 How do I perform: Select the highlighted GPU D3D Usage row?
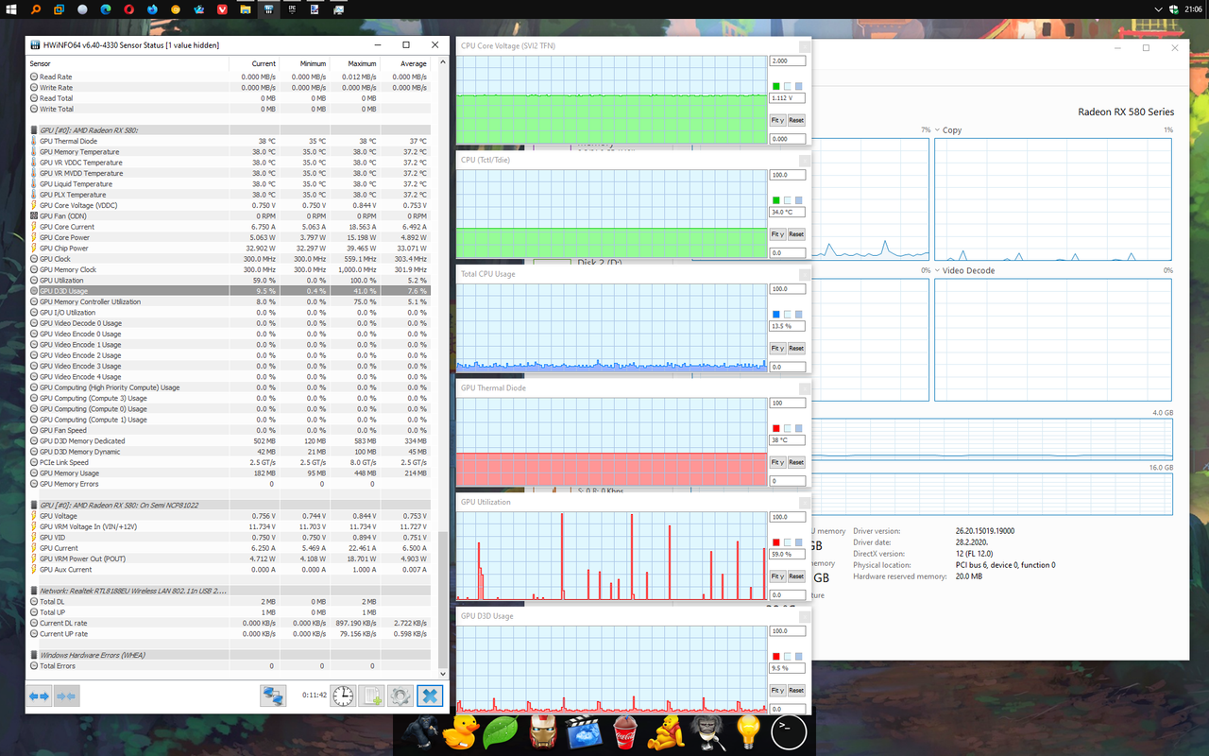(230, 291)
